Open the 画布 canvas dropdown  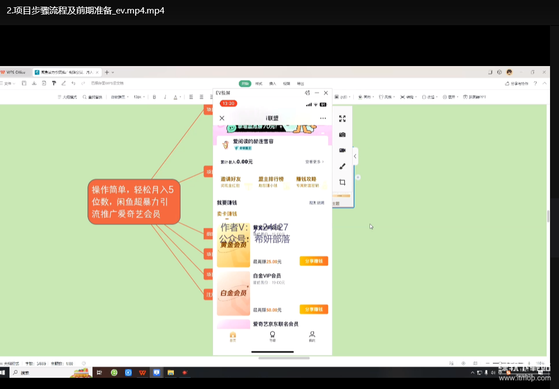pyautogui.click(x=366, y=97)
